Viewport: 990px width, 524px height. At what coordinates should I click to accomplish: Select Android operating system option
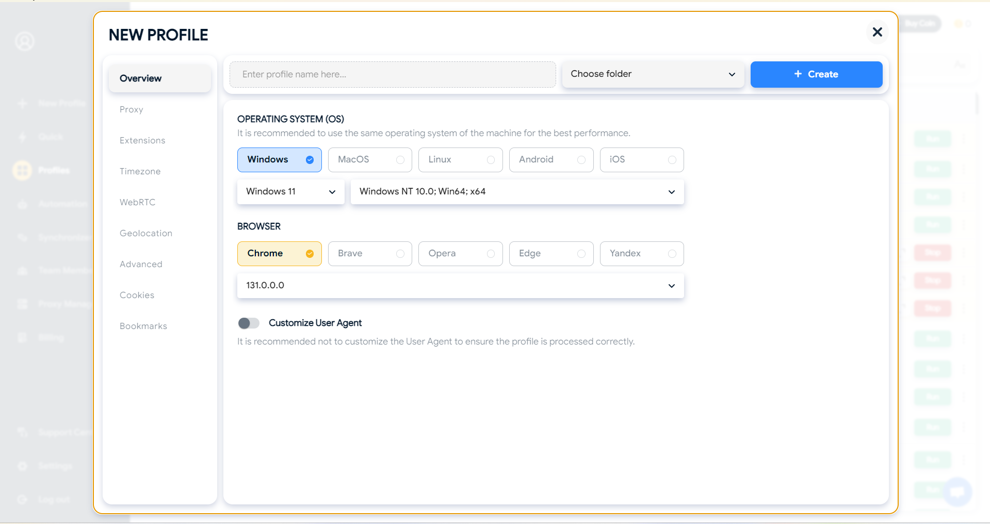(551, 160)
